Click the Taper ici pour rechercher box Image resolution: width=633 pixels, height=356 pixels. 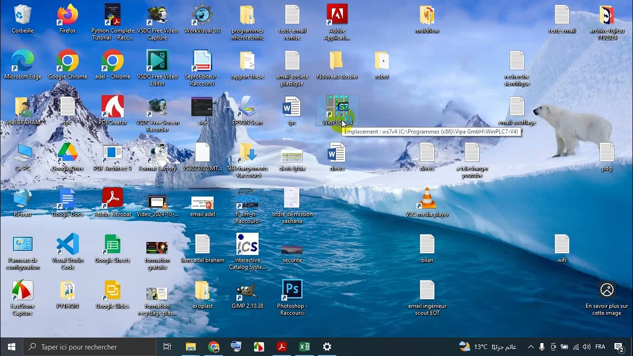pos(90,347)
